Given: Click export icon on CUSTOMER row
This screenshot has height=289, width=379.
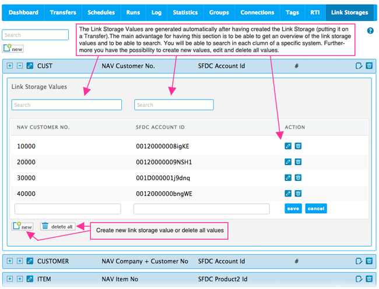Looking at the screenshot, I should pos(359,261).
